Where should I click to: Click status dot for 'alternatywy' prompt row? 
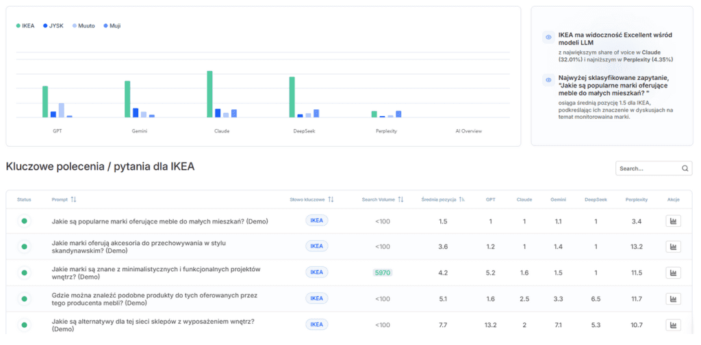(x=24, y=325)
